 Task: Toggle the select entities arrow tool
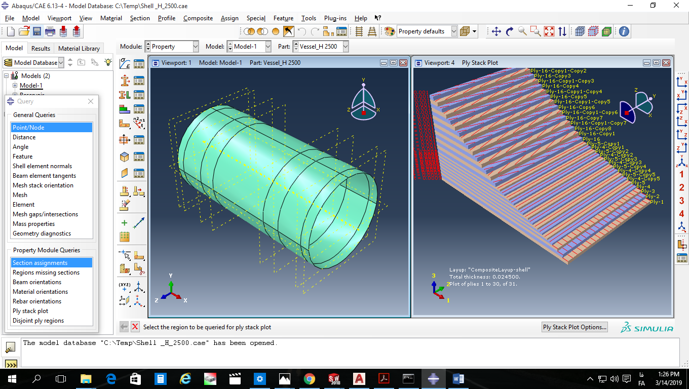[288, 31]
